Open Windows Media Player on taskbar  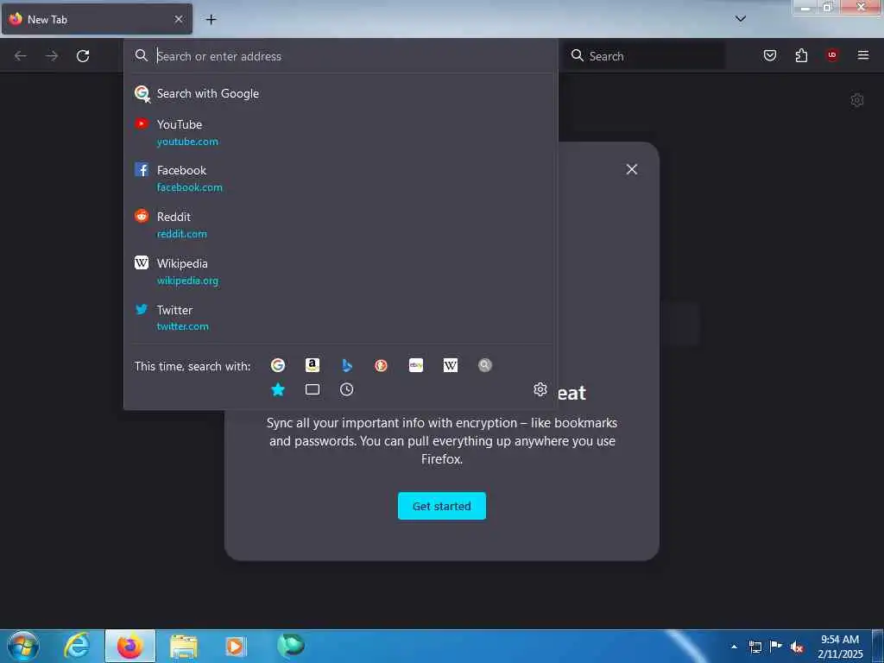[x=236, y=647]
